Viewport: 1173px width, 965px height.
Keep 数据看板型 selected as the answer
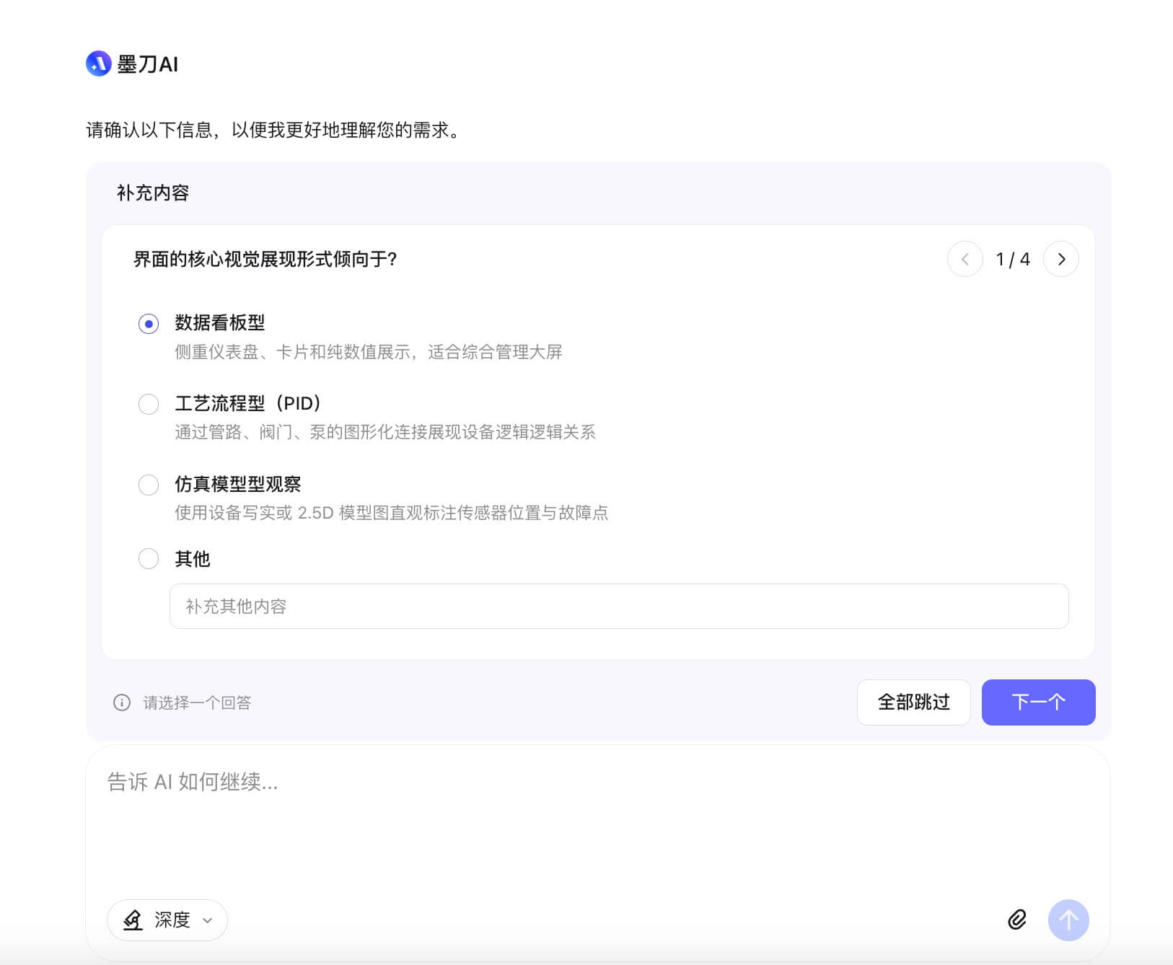pos(149,324)
